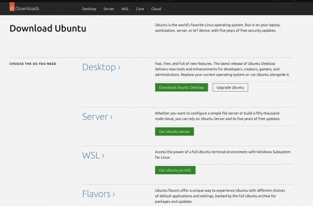This screenshot has width=313, height=206.
Task: Open the WSL nav menu item
Action: (x=125, y=9)
